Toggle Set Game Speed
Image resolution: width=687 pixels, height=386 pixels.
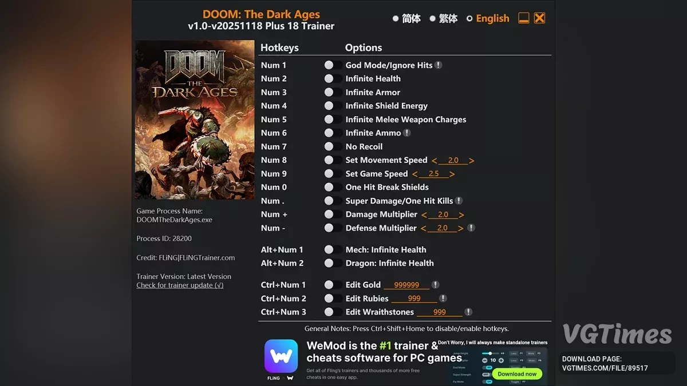[x=333, y=174]
